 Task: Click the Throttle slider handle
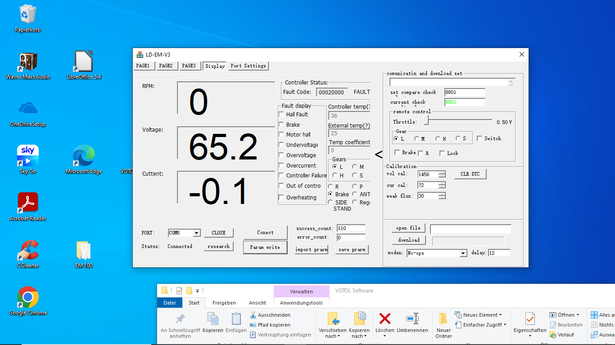(x=426, y=120)
